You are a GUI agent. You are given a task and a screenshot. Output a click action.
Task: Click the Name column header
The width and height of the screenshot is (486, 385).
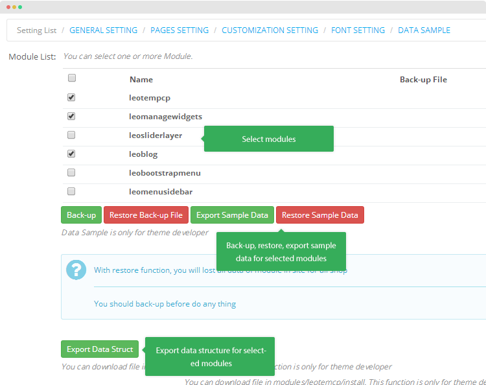coord(141,80)
